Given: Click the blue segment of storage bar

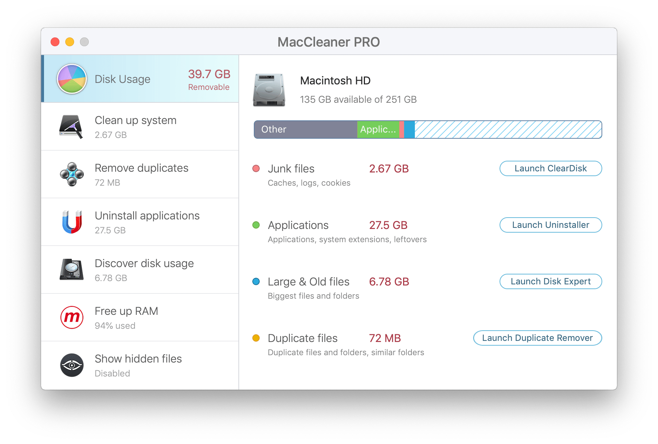Looking at the screenshot, I should [409, 130].
